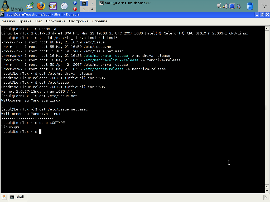270x202 pixels.
Task: Launch the notepad-with-pencil editor icon
Action: tap(30, 6)
